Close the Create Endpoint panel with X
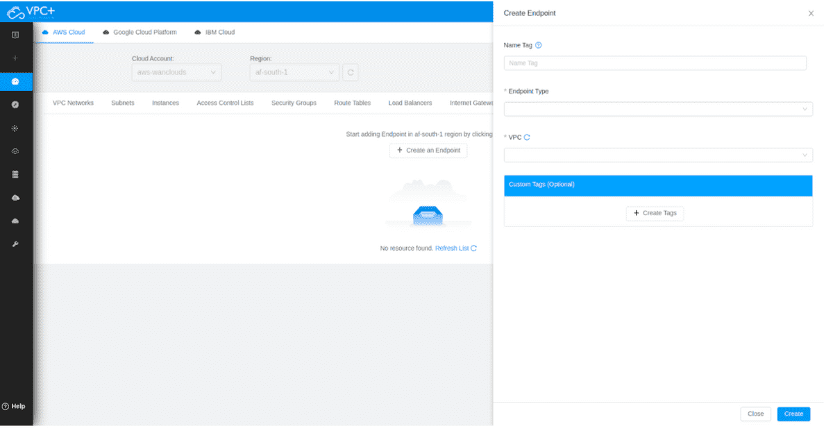 coord(811,13)
